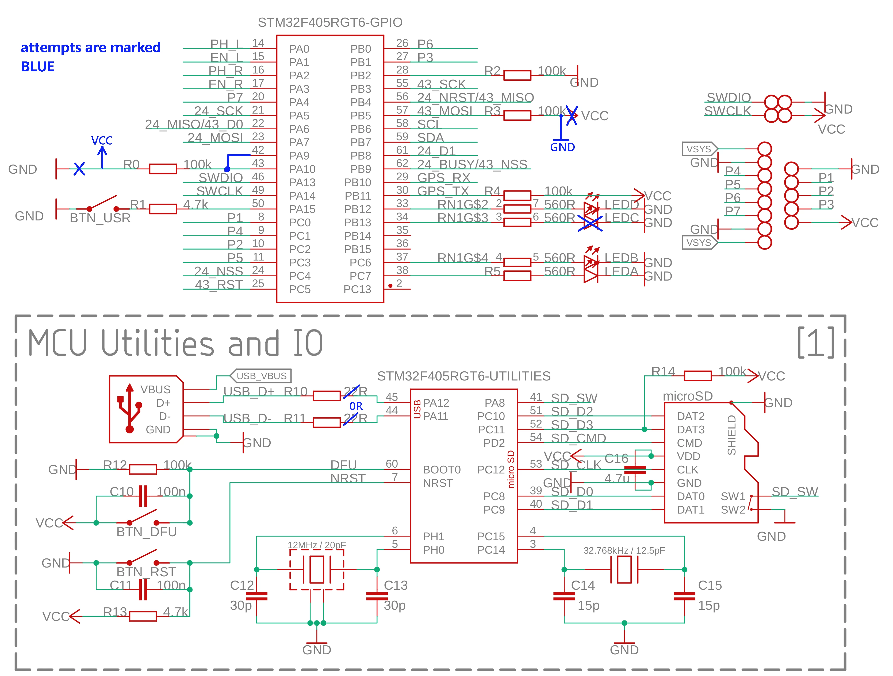This screenshot has height=676, width=893.
Task: Select the "12MHz / 20pF" crystal value
Action: (317, 545)
